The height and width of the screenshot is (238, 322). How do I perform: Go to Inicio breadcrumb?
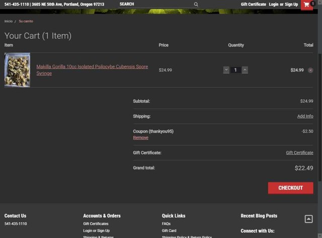9,21
